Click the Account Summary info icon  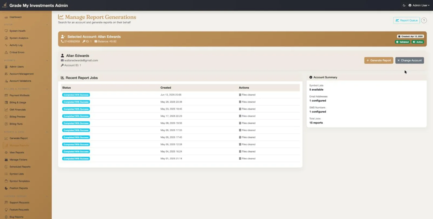click(311, 77)
